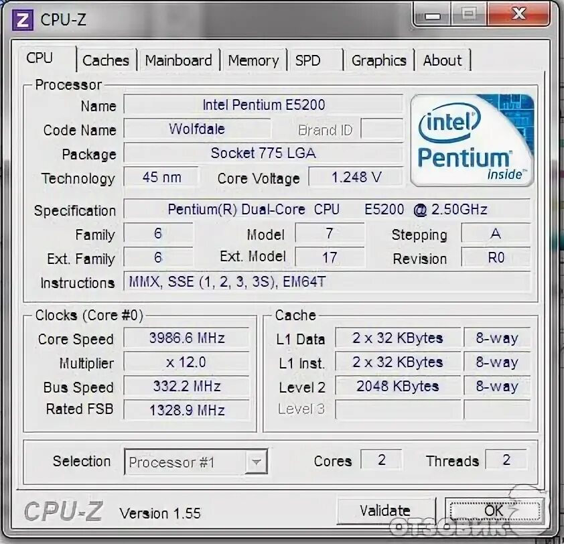Minimize the CPU-Z window
Viewport: 564px width, 544px height.
[x=433, y=15]
